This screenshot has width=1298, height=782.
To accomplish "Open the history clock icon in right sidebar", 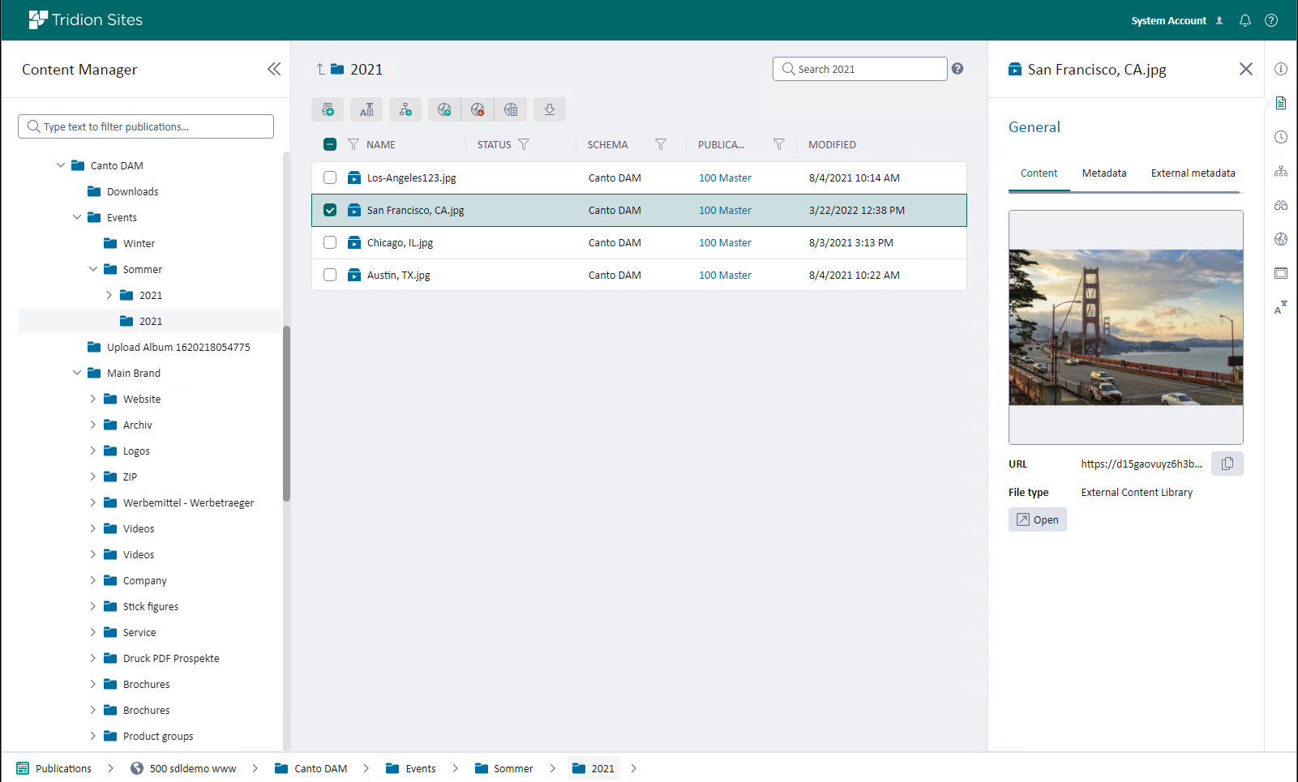I will point(1281,137).
